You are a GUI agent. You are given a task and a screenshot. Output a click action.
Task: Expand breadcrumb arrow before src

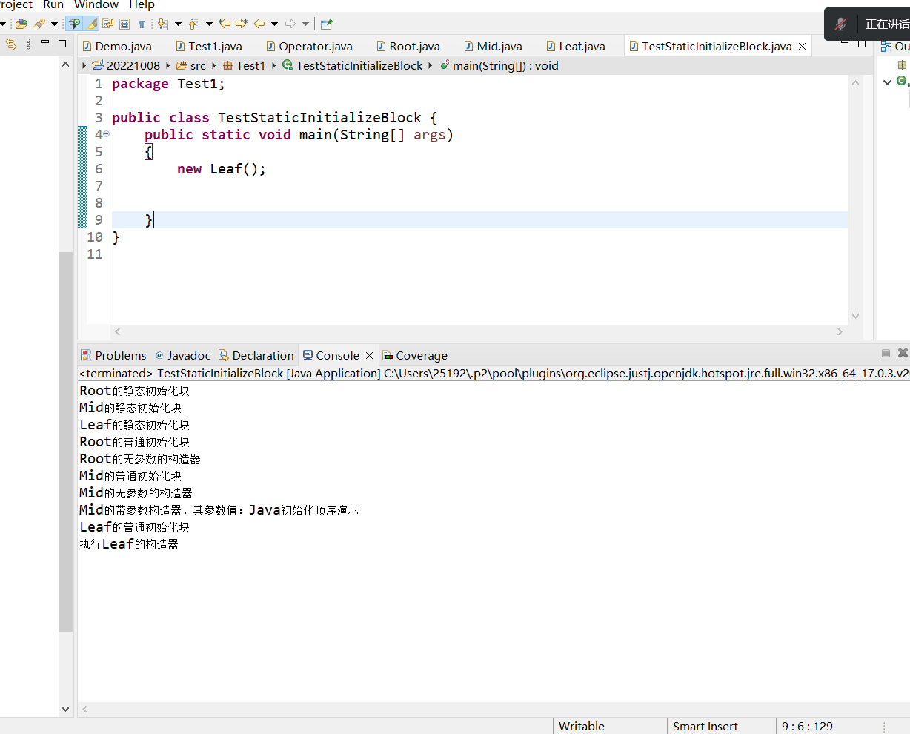click(x=168, y=65)
